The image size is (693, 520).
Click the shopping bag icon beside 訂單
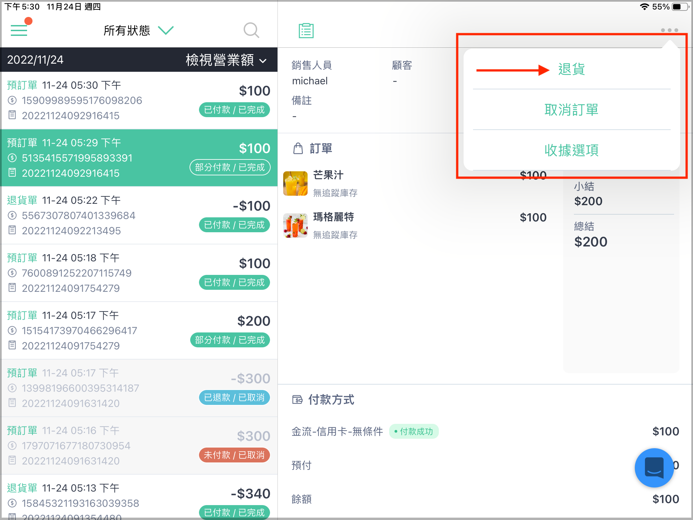tap(298, 148)
